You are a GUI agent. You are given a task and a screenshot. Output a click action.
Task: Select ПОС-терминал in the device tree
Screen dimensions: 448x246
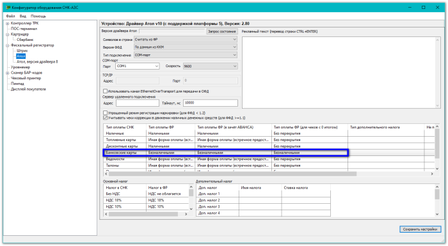24,29
